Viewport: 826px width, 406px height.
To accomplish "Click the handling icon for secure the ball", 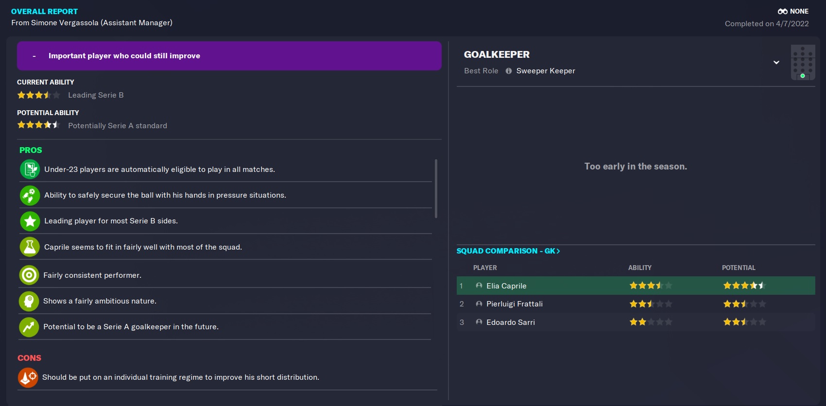I will [30, 195].
